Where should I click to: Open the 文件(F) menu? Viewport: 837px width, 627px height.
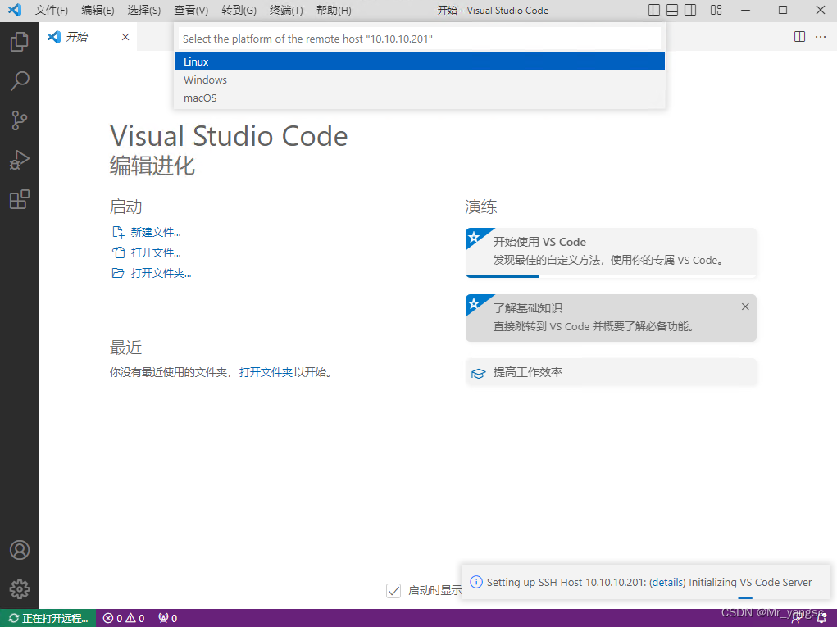[52, 10]
